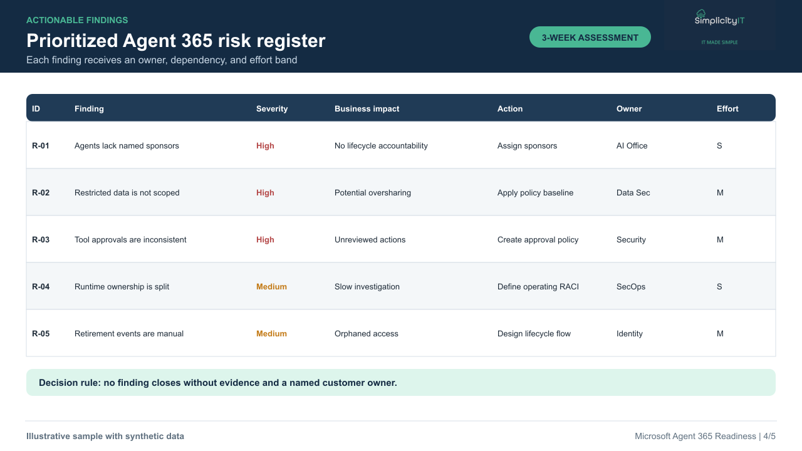The image size is (802, 451).
Task: Select the R-04 ID cell
Action: (41, 286)
